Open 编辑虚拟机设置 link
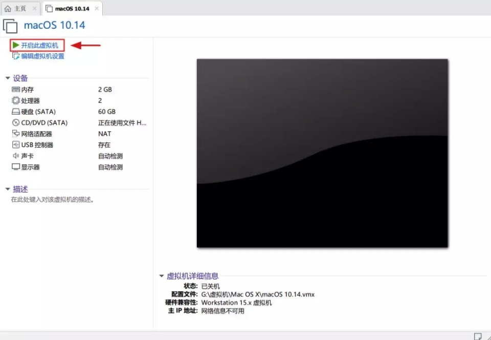The image size is (491, 340). pyautogui.click(x=42, y=56)
